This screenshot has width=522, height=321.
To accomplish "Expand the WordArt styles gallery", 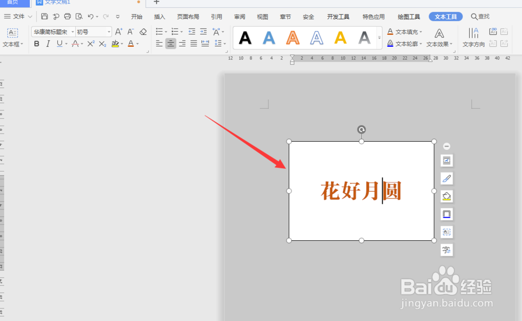I will [x=379, y=38].
